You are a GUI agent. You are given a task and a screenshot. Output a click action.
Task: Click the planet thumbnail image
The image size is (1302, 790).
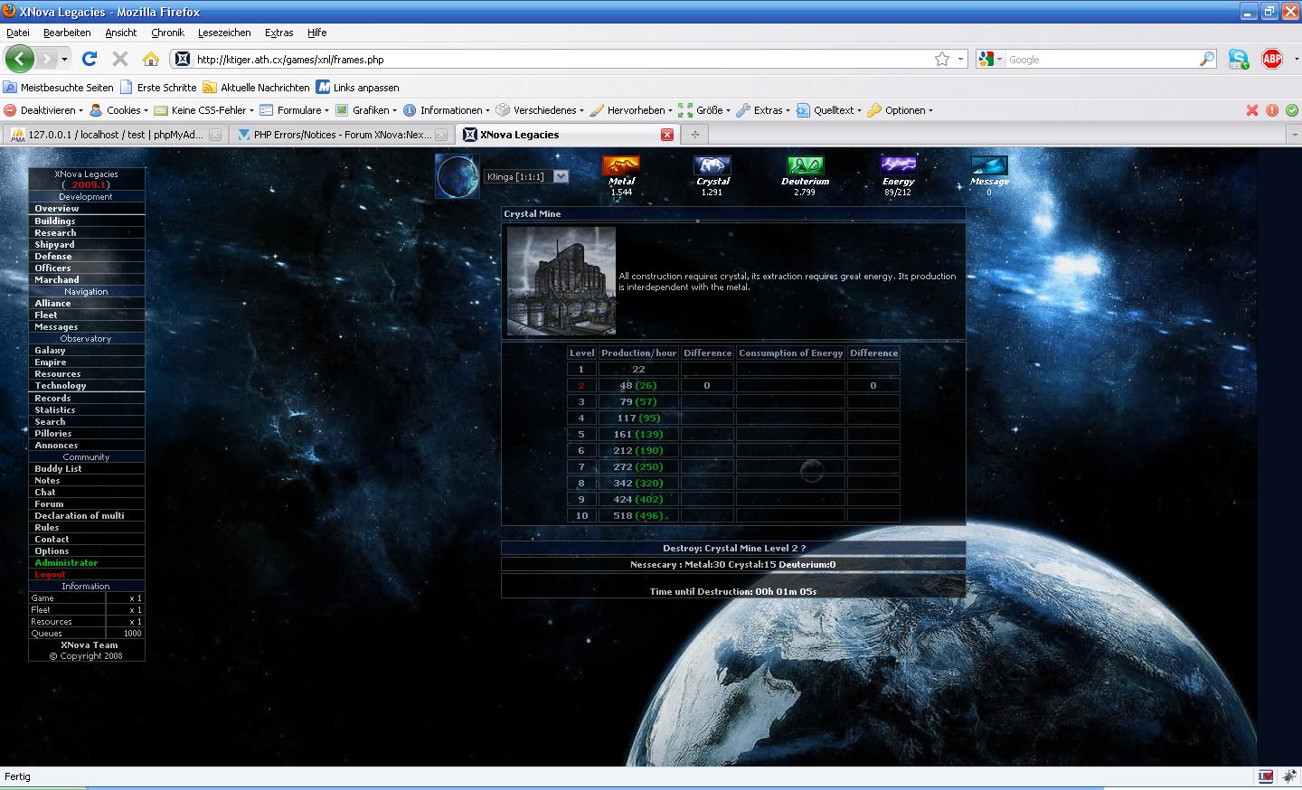[458, 176]
